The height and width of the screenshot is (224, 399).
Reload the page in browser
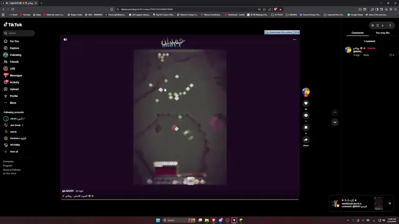(x=13, y=9)
